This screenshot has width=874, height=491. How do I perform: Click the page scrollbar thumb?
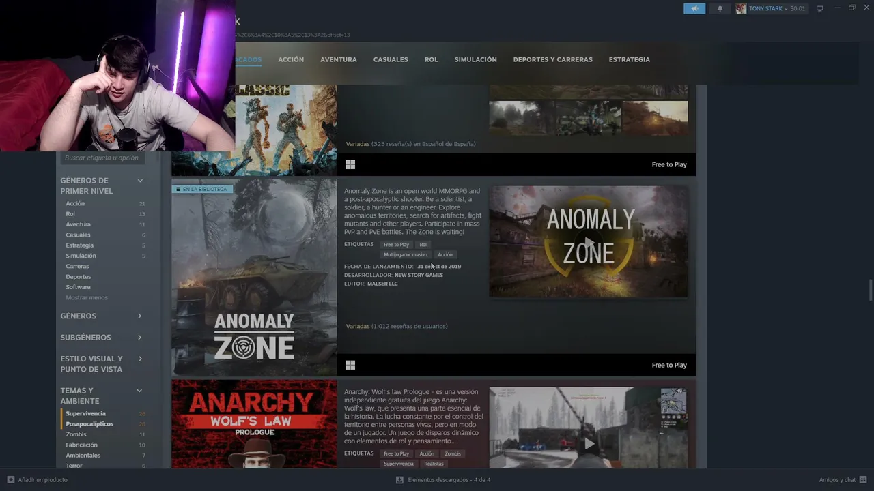pos(870,289)
